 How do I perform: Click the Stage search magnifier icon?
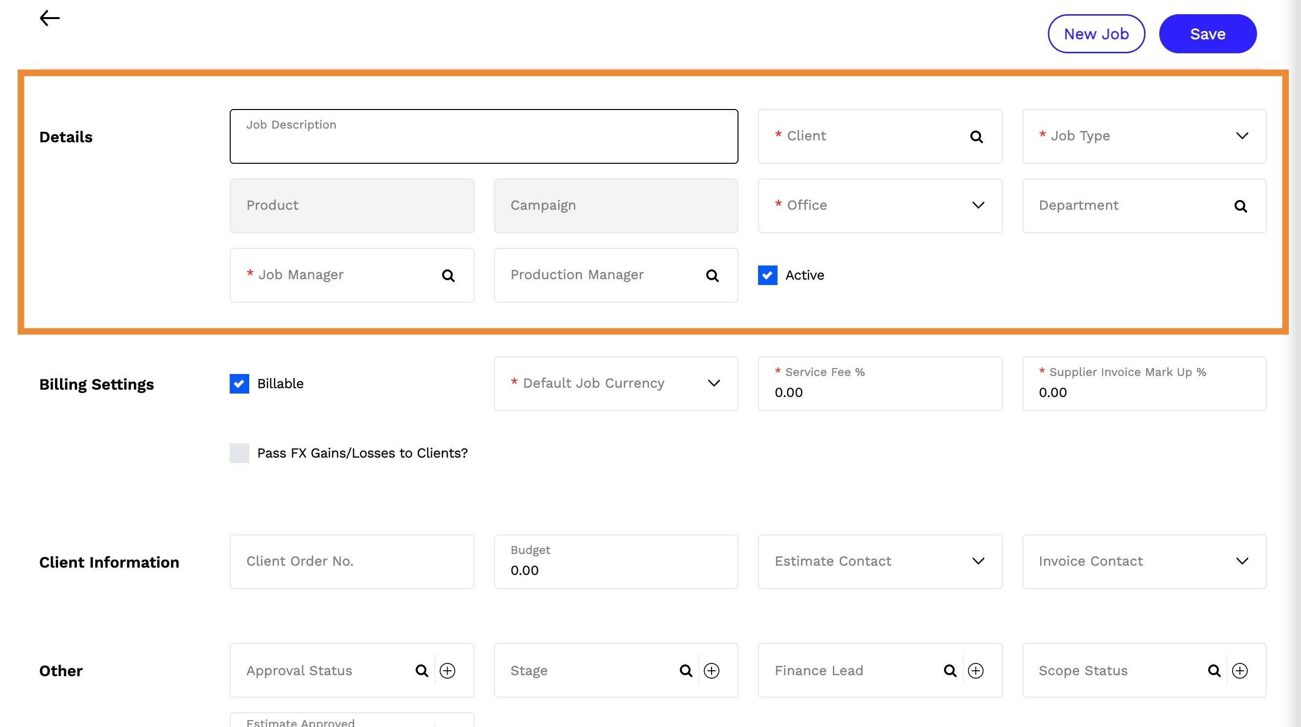tap(685, 670)
